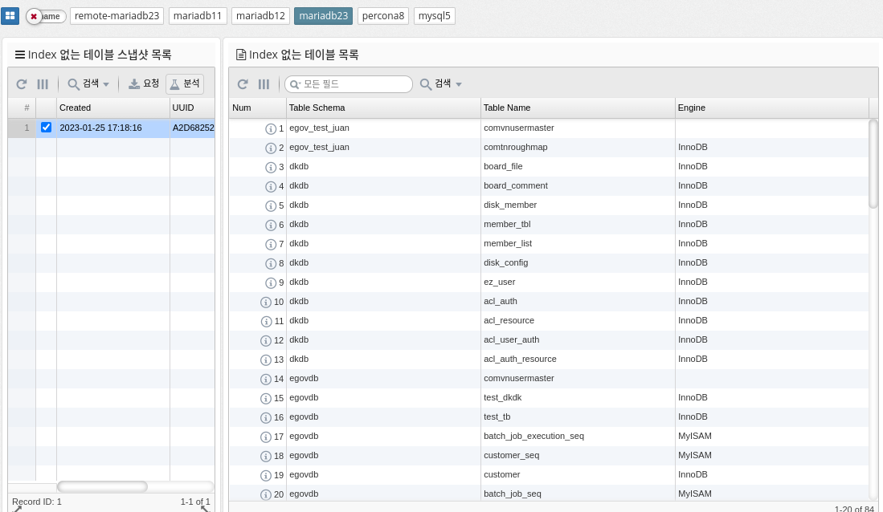Click info icon for row 10 acl_auth

click(x=266, y=302)
